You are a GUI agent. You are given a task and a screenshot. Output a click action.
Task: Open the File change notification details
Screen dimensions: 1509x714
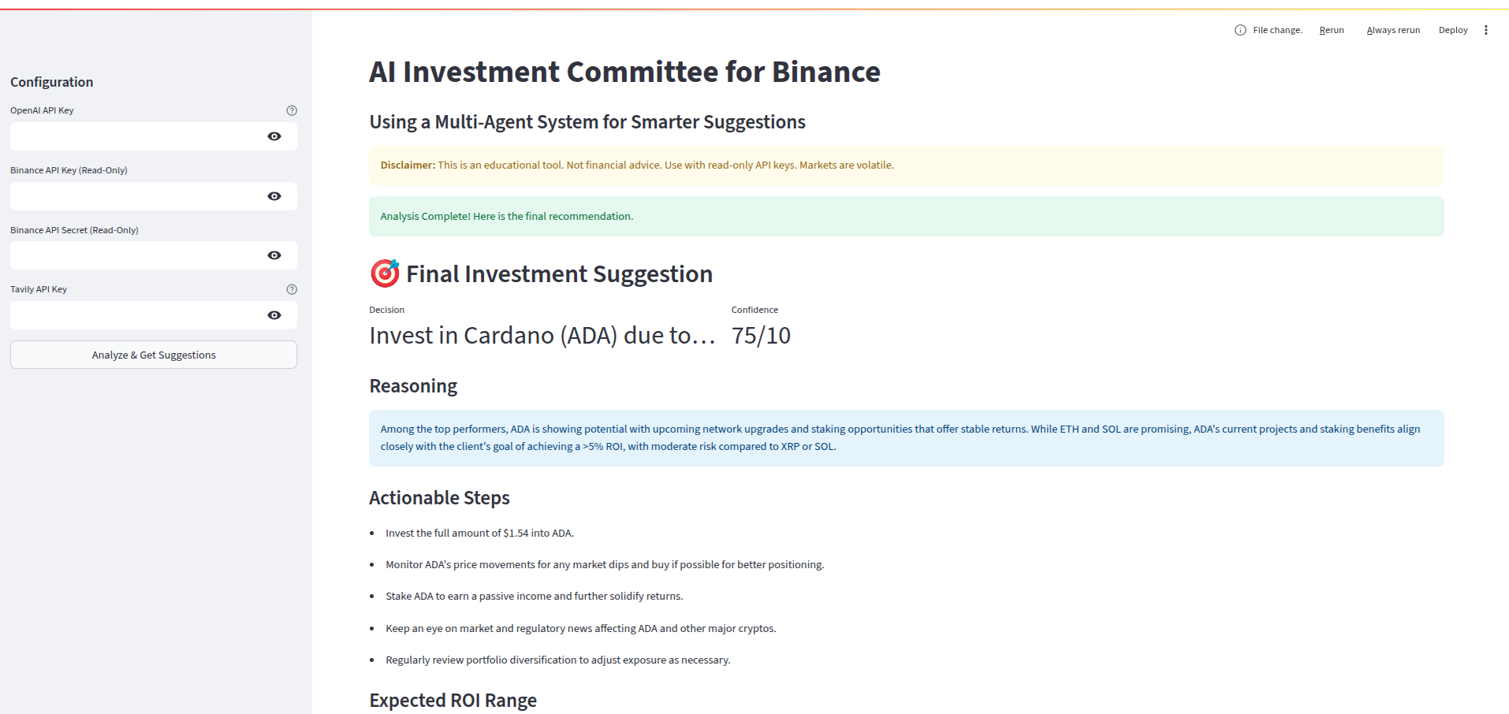pyautogui.click(x=1239, y=30)
